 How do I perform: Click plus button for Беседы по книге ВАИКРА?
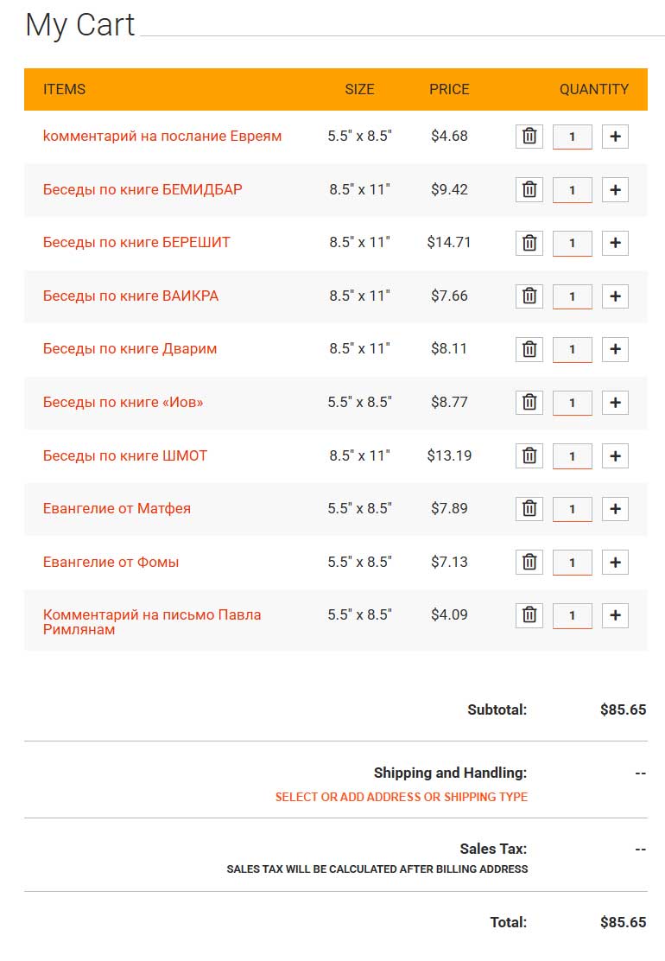(616, 296)
